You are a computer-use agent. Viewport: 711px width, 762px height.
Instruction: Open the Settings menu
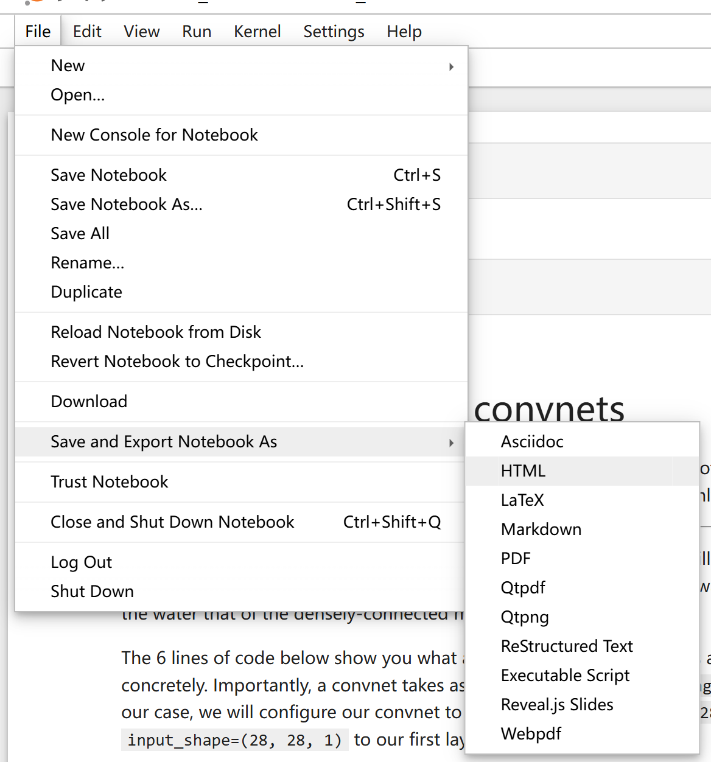(334, 31)
